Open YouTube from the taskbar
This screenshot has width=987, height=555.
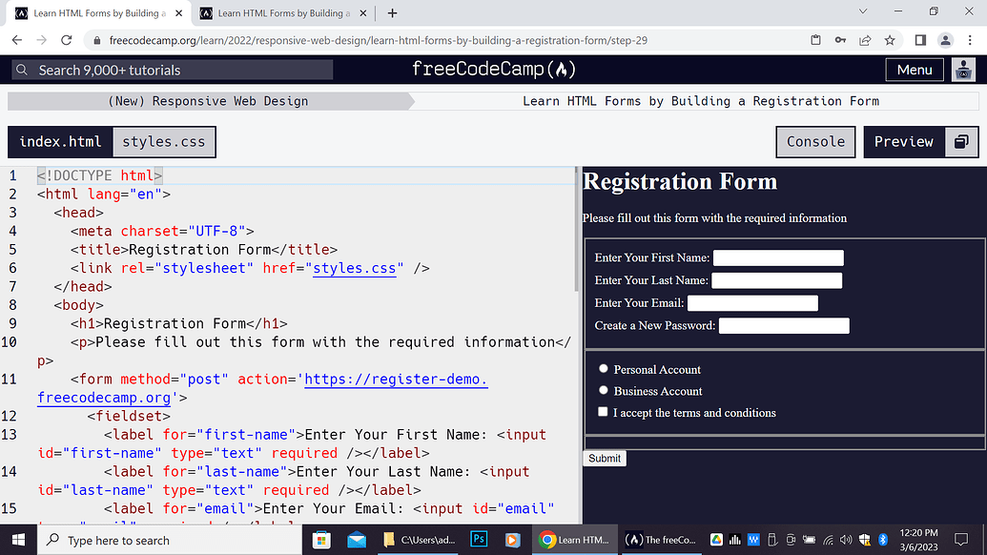click(x=513, y=540)
